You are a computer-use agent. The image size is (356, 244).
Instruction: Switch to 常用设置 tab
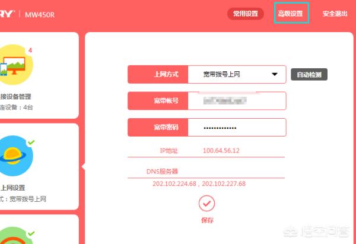pyautogui.click(x=246, y=14)
